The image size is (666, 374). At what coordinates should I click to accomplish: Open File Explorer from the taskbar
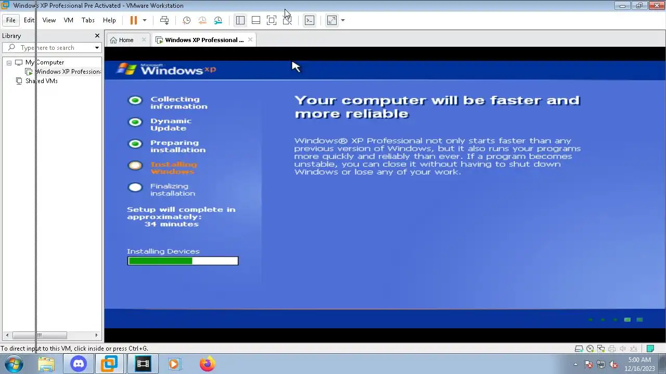(x=46, y=364)
